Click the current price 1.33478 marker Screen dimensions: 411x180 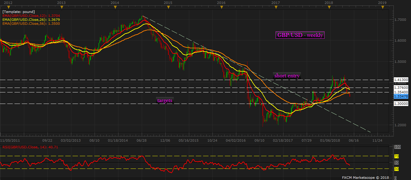(x=401, y=96)
